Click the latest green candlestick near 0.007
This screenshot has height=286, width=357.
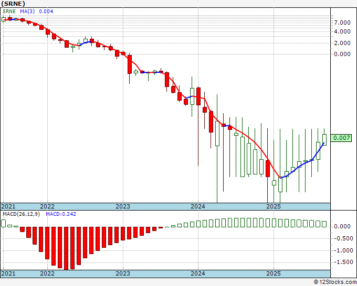click(x=324, y=140)
